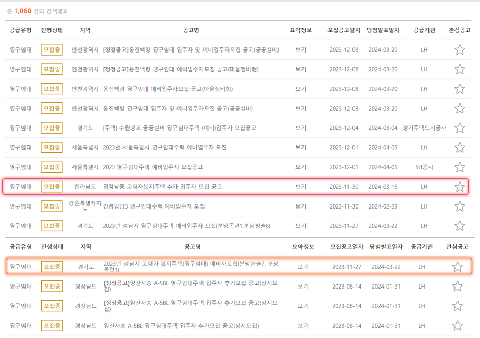Image resolution: width=480 pixels, height=338 pixels.
Task: Favorite the 강릉입3 영구임대주택 listing
Action: click(460, 206)
